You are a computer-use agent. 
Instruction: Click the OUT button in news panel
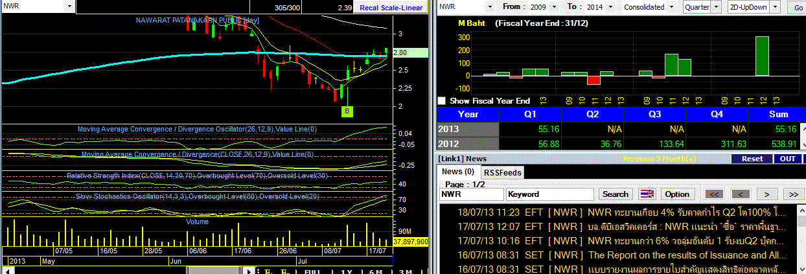787,159
